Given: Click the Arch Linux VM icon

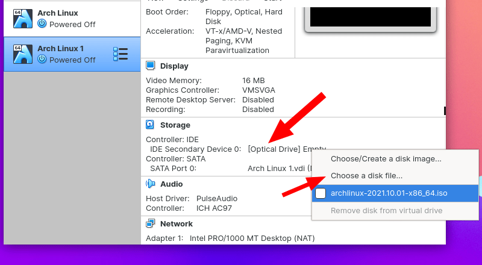Looking at the screenshot, I should tap(22, 19).
